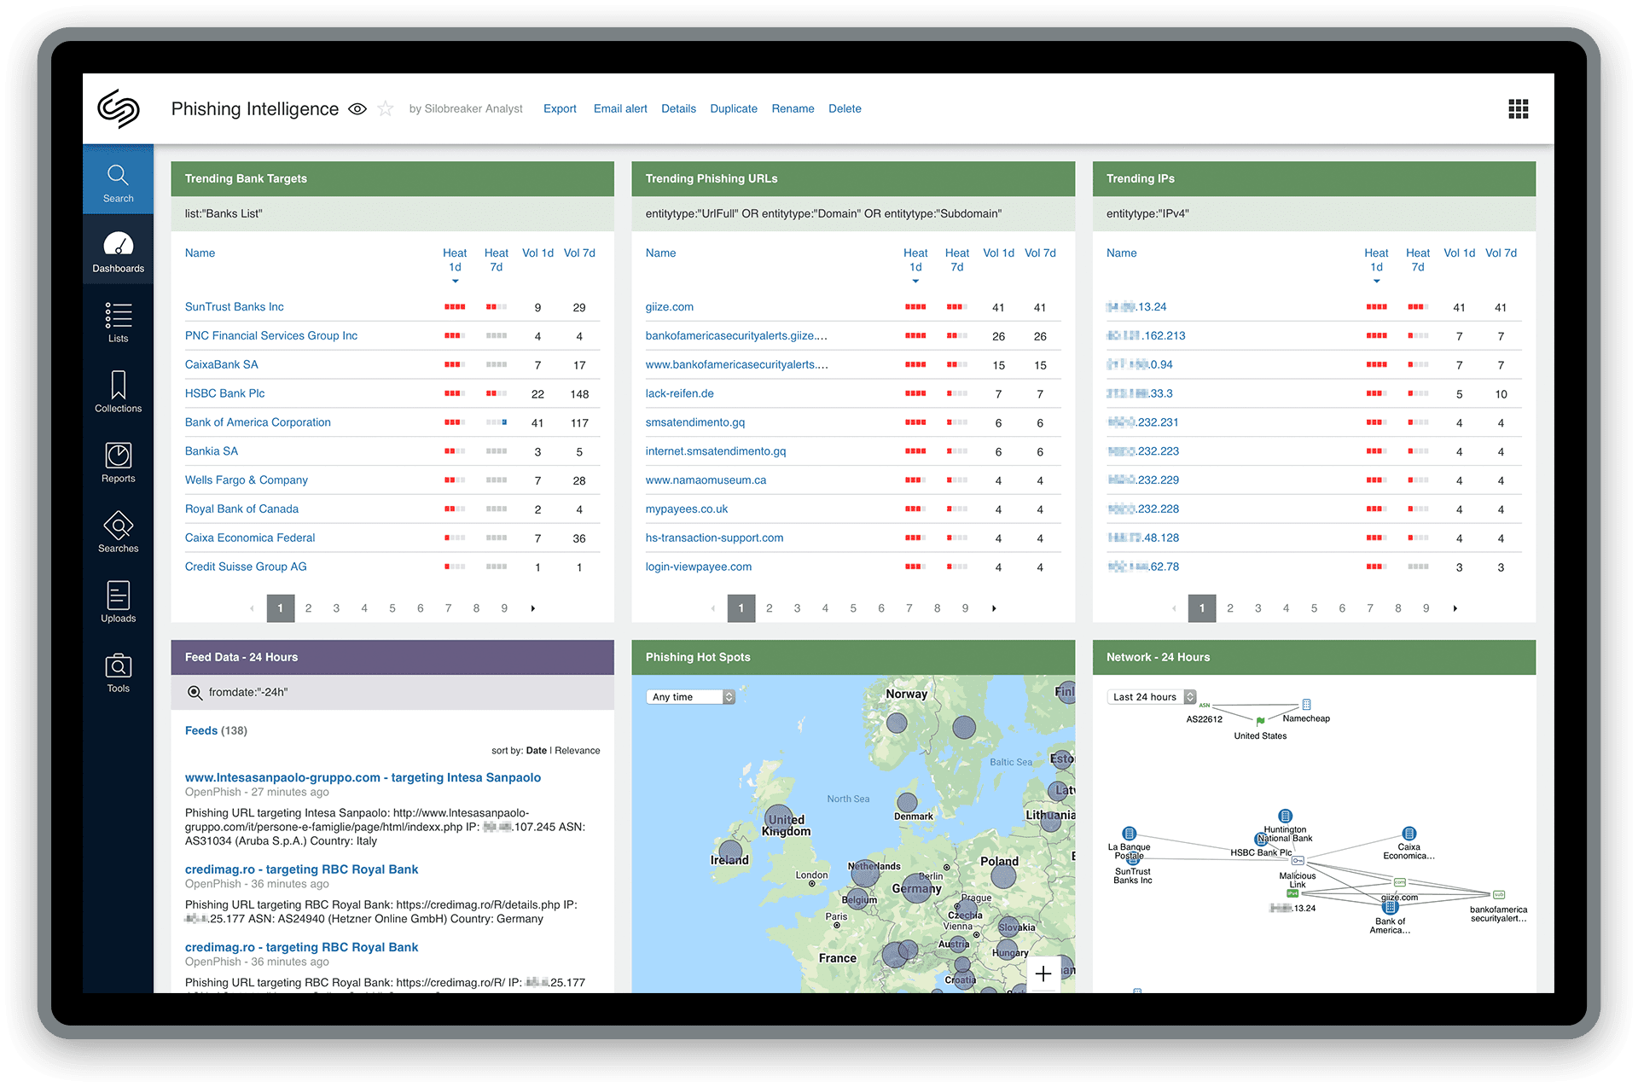The image size is (1638, 1087).
Task: Sort feed results by Relevance
Action: 578,751
